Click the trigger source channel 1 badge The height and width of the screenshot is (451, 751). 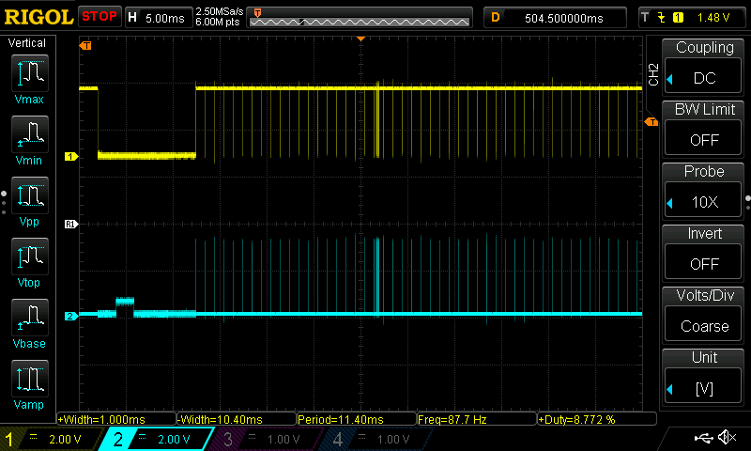tap(678, 18)
